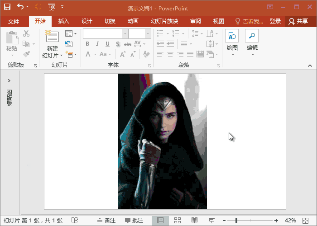Click the Change Case Aa button

103,54
